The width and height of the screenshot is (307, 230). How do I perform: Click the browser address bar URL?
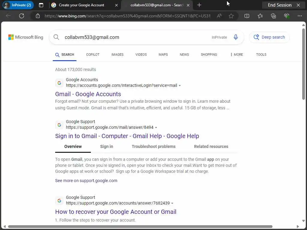click(127, 16)
